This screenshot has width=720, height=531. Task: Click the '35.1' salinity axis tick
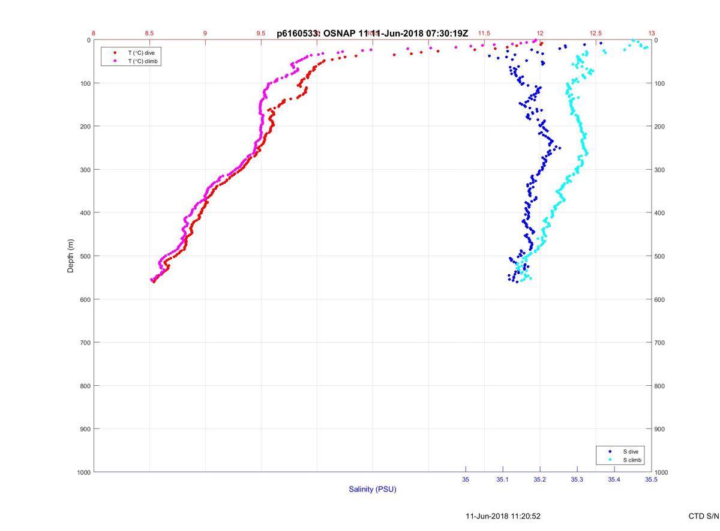503,479
